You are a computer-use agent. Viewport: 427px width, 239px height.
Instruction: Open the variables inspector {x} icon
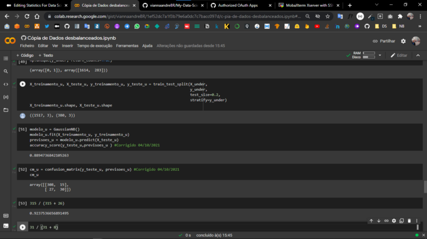point(6,97)
